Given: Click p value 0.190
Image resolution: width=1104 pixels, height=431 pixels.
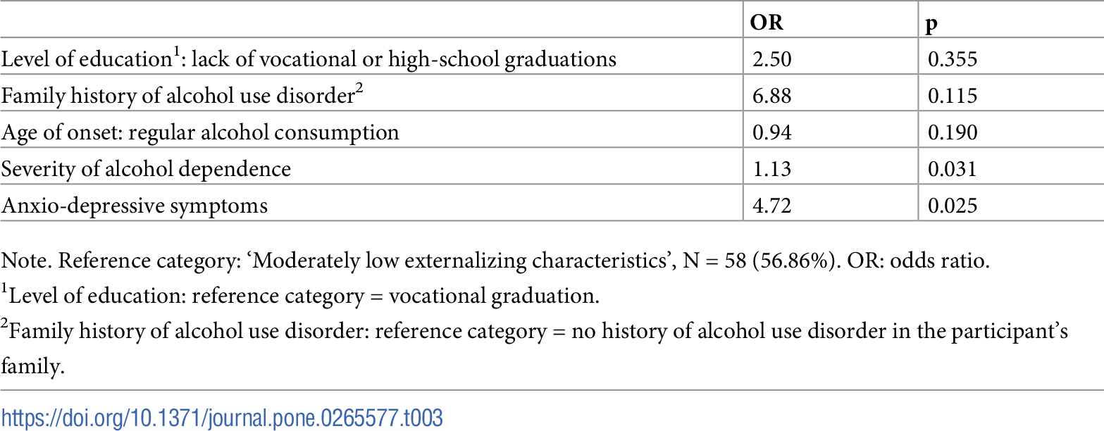Looking at the screenshot, I should pos(953,132).
